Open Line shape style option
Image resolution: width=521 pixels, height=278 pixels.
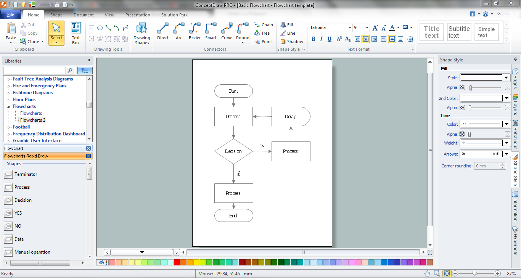[288, 33]
